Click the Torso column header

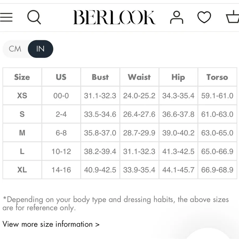[217, 77]
